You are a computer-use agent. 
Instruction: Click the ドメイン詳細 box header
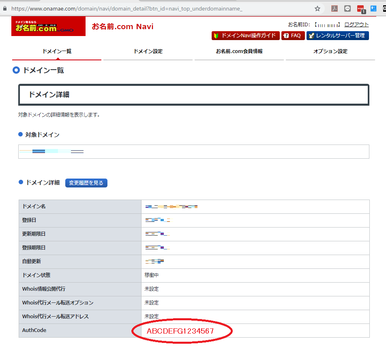click(x=194, y=95)
